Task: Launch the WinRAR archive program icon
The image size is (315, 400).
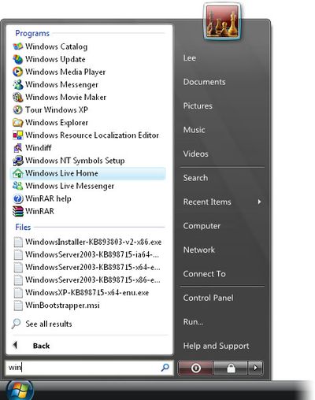Action: pyautogui.click(x=18, y=211)
